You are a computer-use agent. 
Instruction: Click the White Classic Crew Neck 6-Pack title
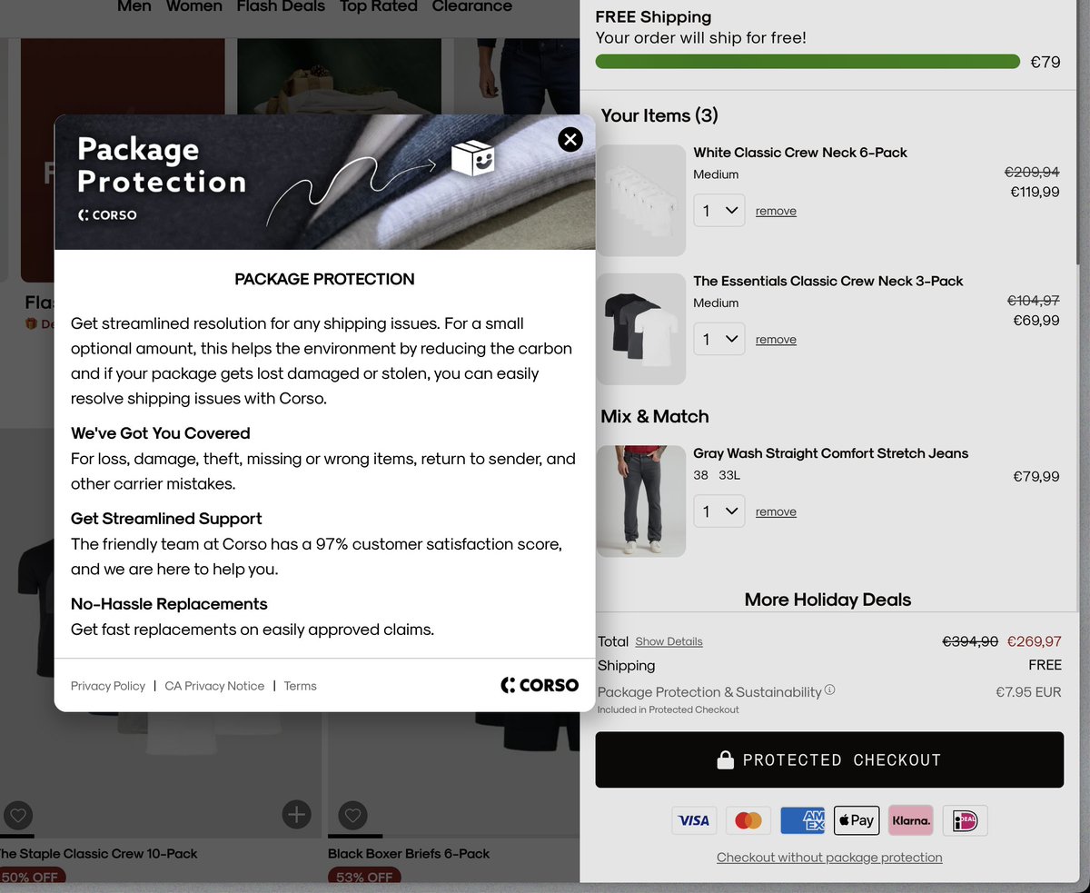(x=800, y=153)
